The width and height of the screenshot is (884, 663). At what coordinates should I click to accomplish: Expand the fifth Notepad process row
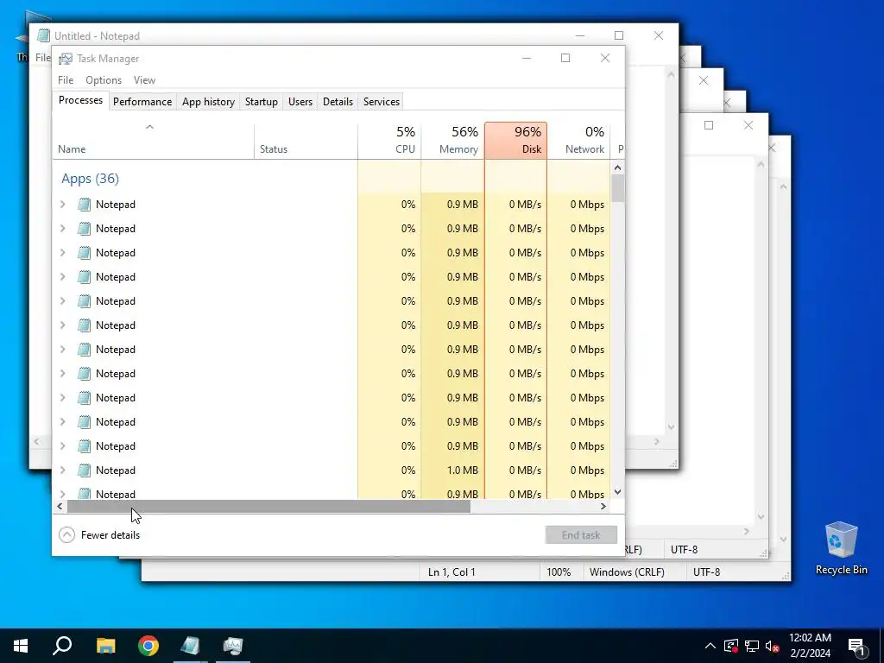tap(62, 301)
